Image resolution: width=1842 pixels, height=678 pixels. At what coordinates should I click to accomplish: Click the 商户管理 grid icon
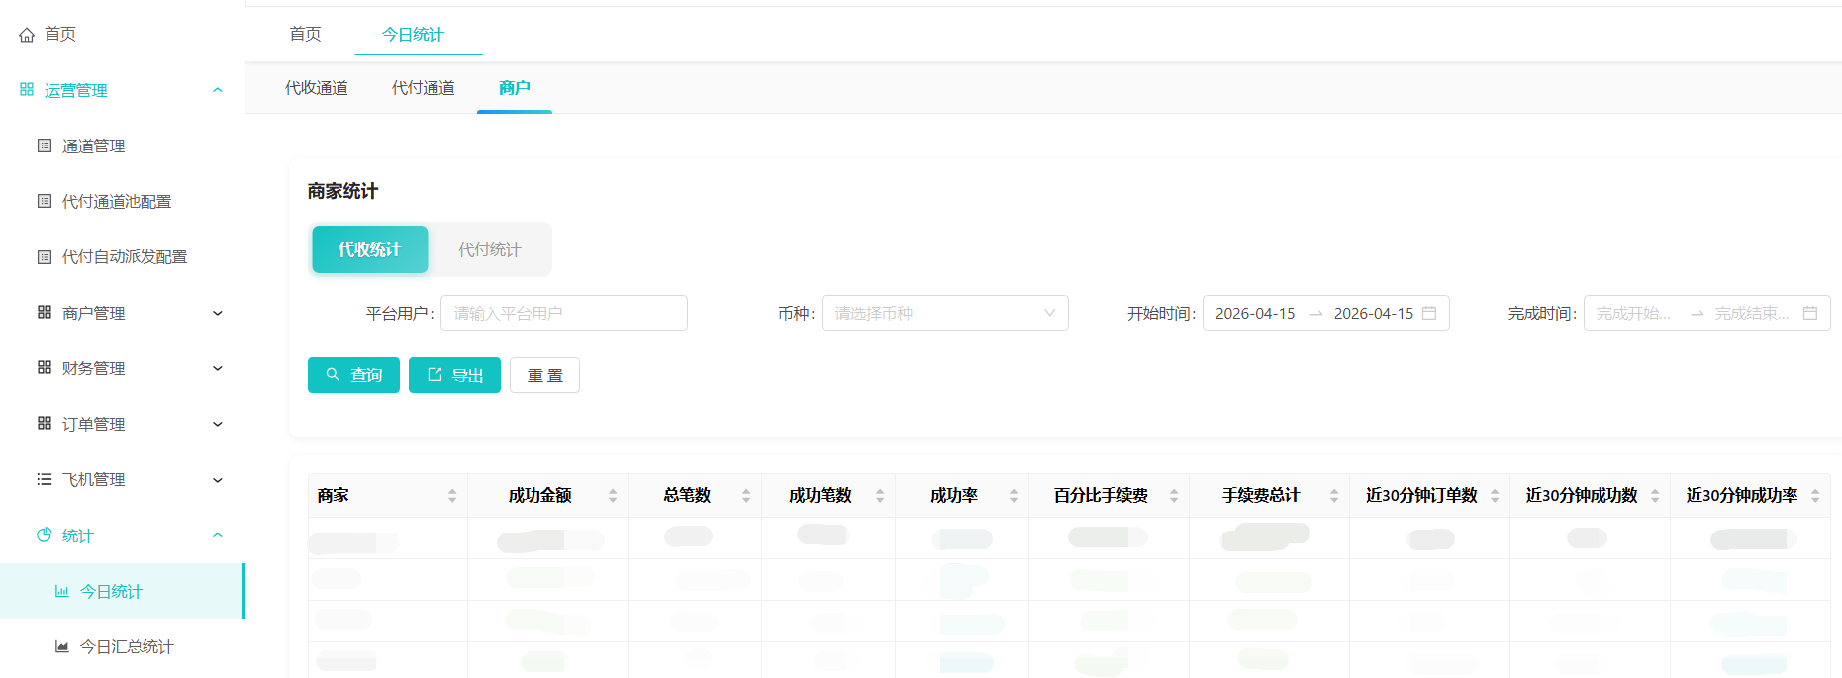coord(45,312)
